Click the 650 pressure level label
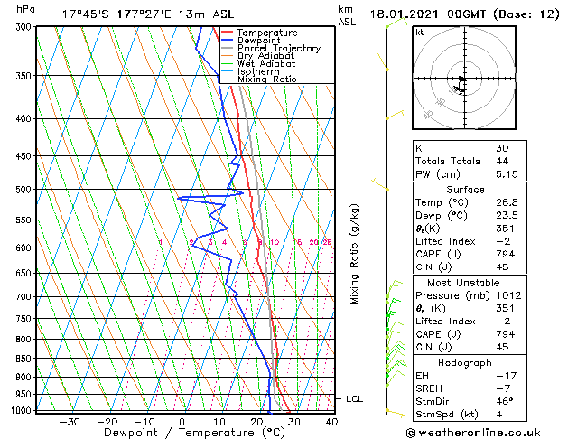The height and width of the screenshot is (439, 568). point(25,273)
